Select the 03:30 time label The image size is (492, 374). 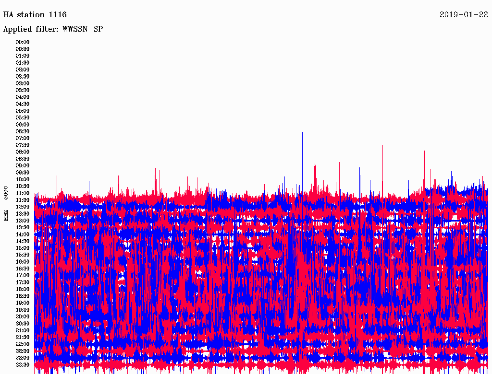pyautogui.click(x=23, y=90)
